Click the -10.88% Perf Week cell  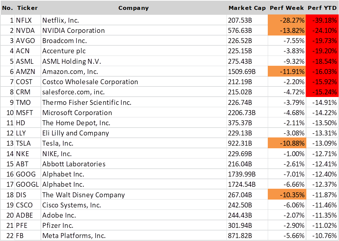(287, 143)
